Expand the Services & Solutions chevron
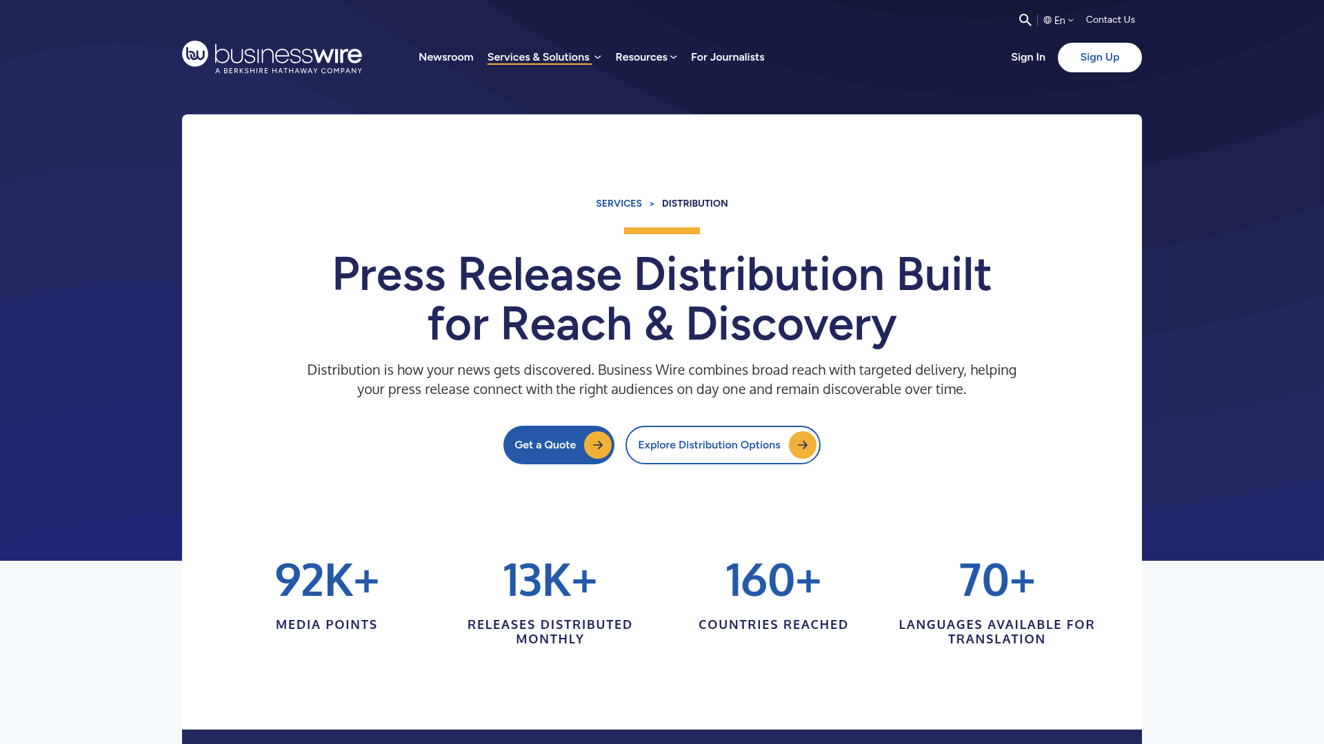The image size is (1324, 744). [x=598, y=57]
